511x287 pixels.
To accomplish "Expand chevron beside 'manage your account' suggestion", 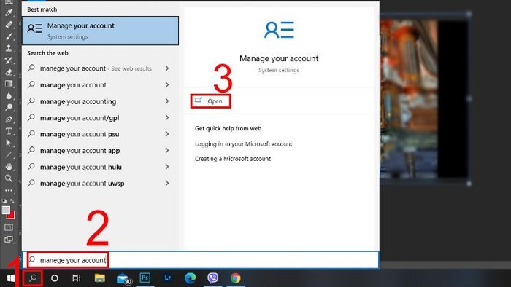I will [x=167, y=85].
